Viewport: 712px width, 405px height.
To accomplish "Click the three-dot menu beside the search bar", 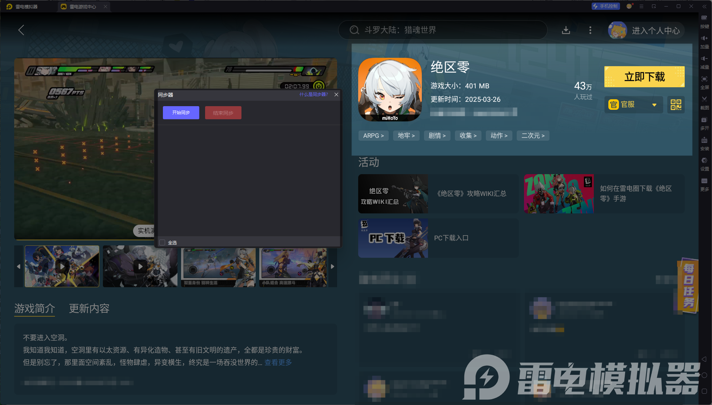I will (590, 30).
